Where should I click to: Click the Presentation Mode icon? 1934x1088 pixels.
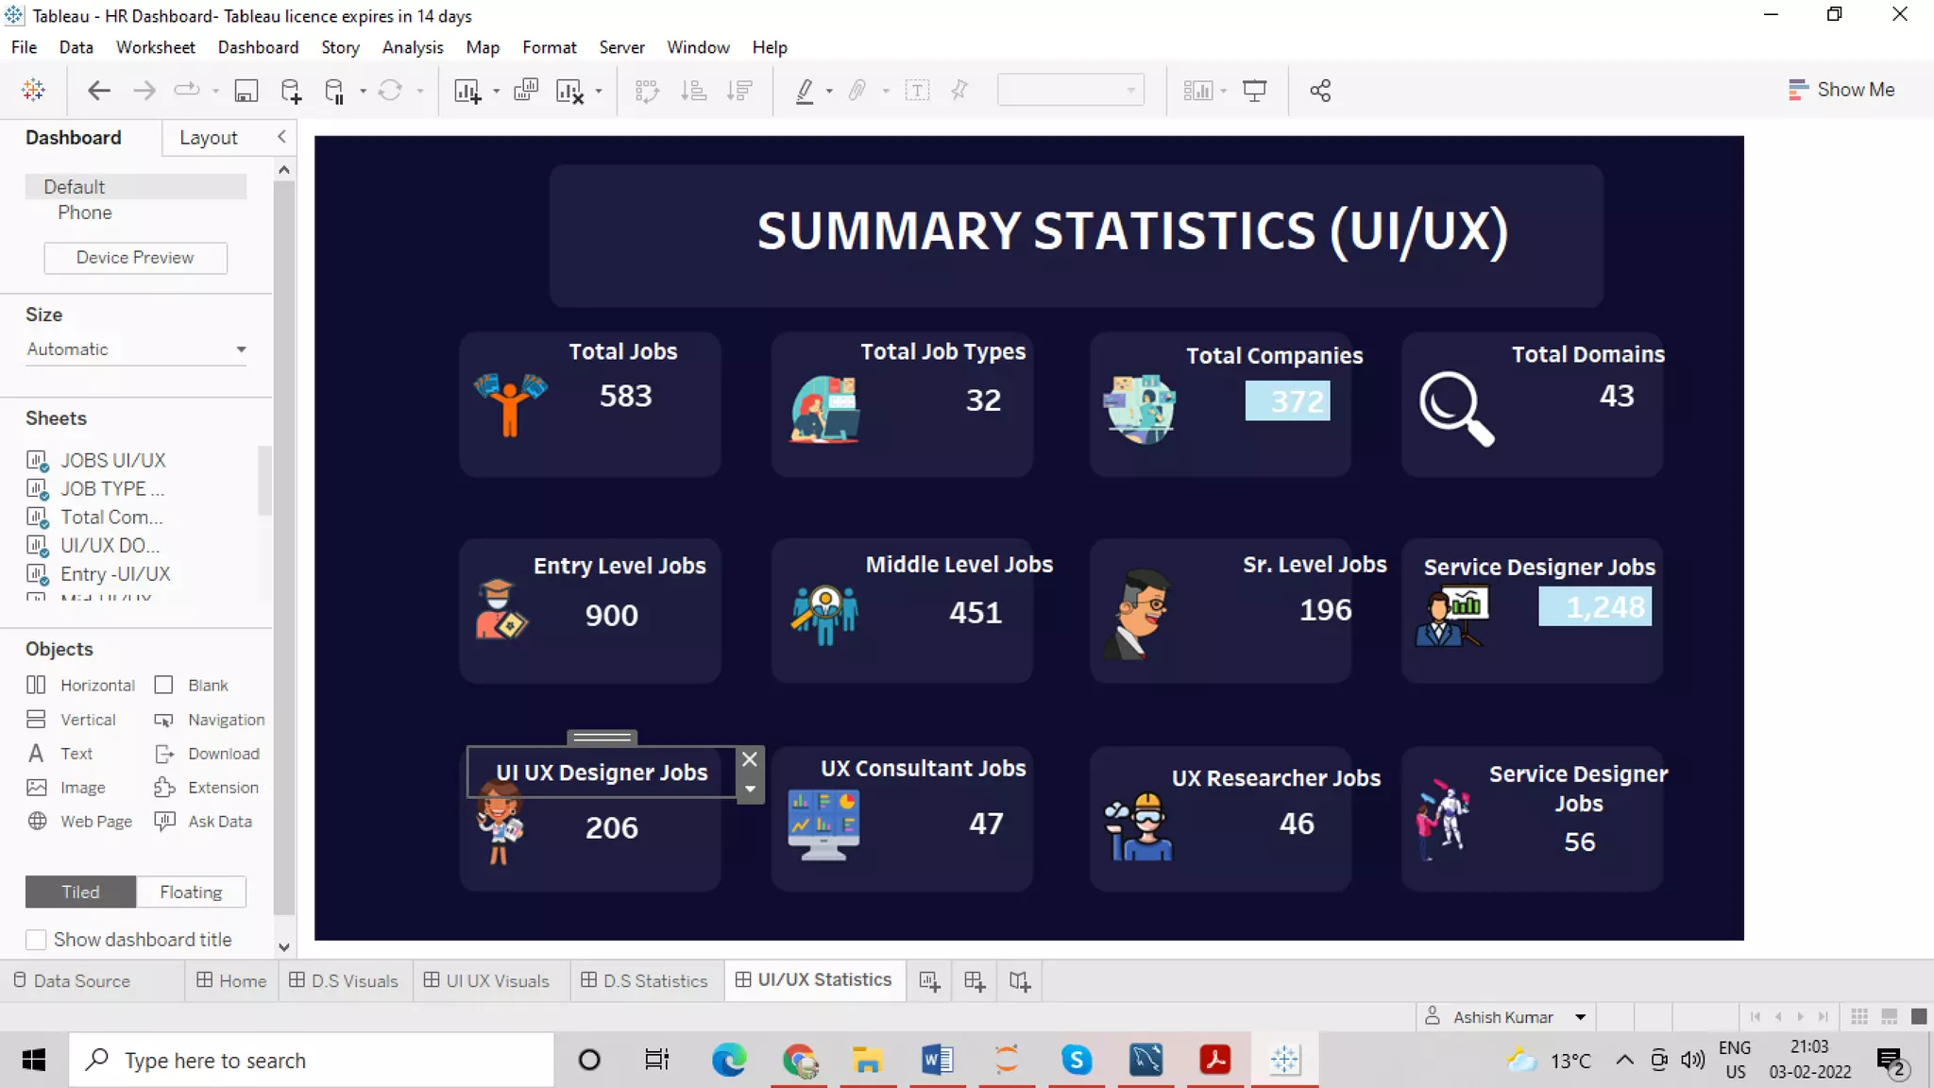pos(1254,91)
